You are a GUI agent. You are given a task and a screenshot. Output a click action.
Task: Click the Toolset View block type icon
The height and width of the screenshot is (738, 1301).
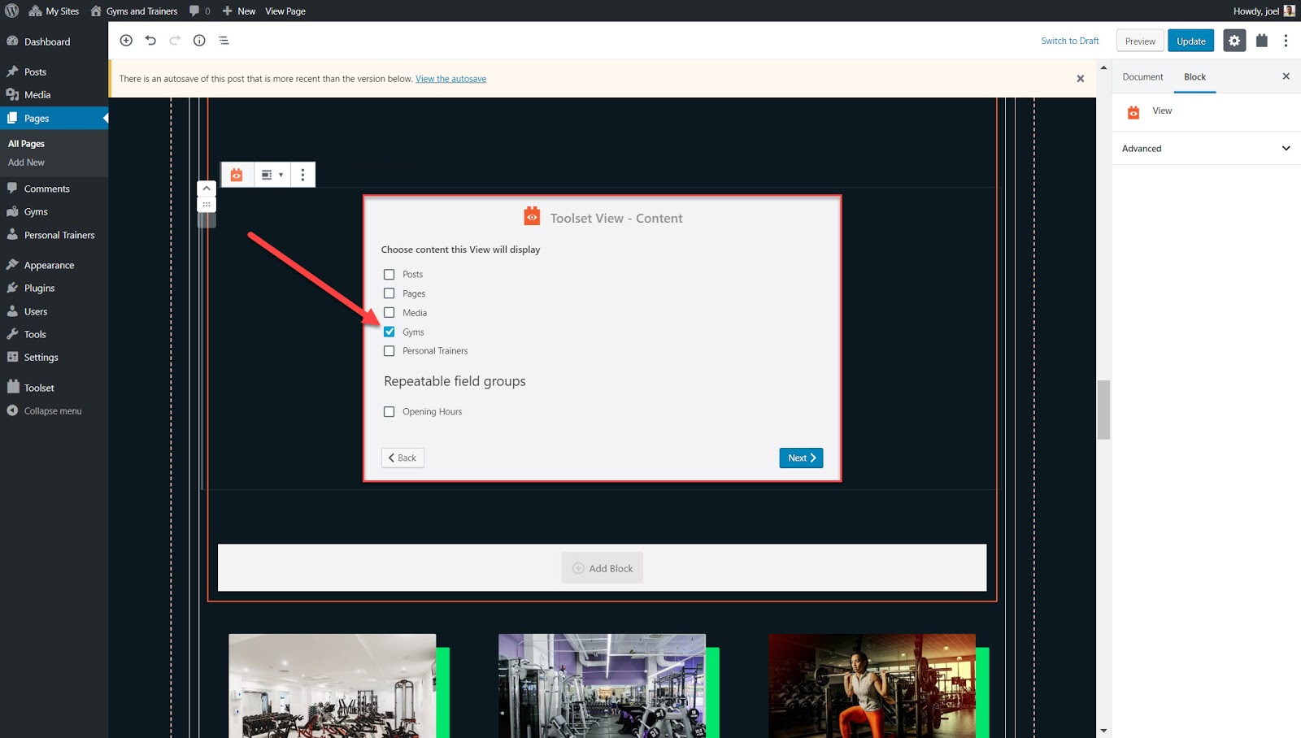(x=237, y=175)
